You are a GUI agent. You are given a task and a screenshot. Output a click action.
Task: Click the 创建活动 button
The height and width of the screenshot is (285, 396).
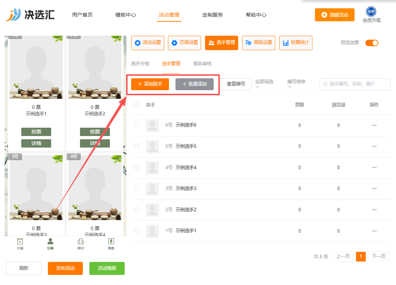pyautogui.click(x=335, y=15)
